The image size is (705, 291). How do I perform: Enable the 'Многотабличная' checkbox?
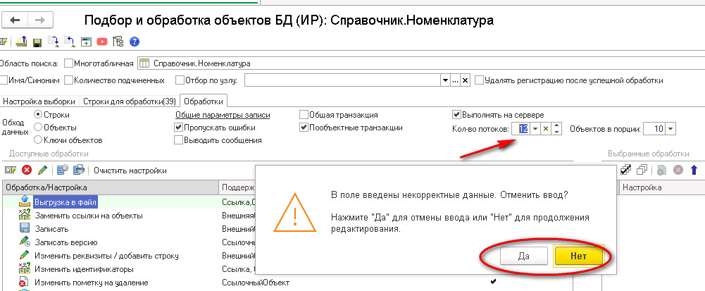(x=69, y=63)
